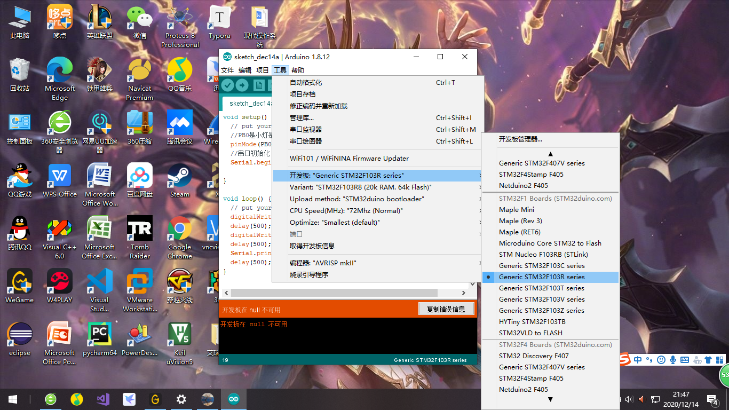
Task: Choose the already-selected Generic STM32F103R series board
Action: (x=550, y=277)
